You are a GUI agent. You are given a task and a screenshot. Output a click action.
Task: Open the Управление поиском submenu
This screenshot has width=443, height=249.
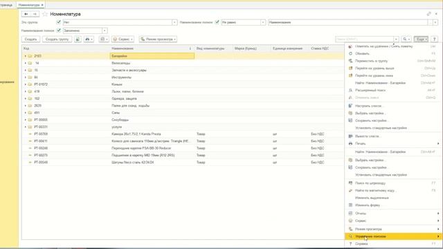[392, 237]
